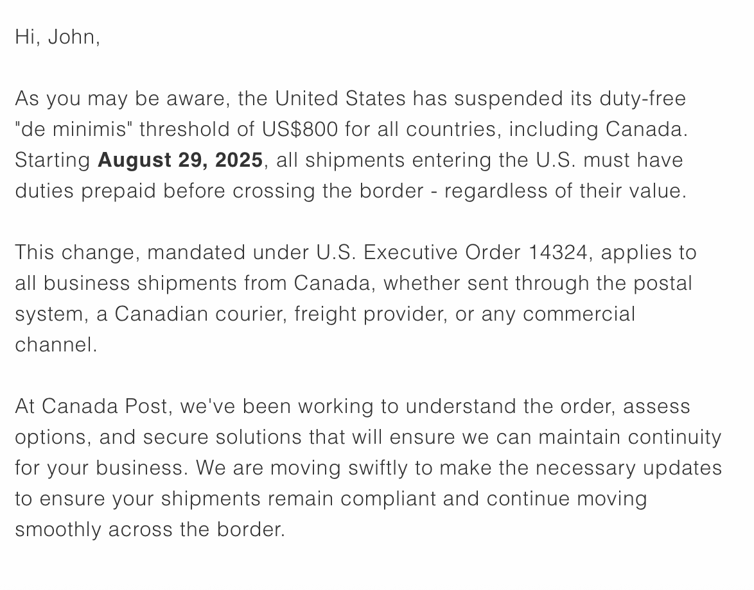The width and height of the screenshot is (754, 590).
Task: Click the greeting "Hi, John,"
Action: (58, 37)
